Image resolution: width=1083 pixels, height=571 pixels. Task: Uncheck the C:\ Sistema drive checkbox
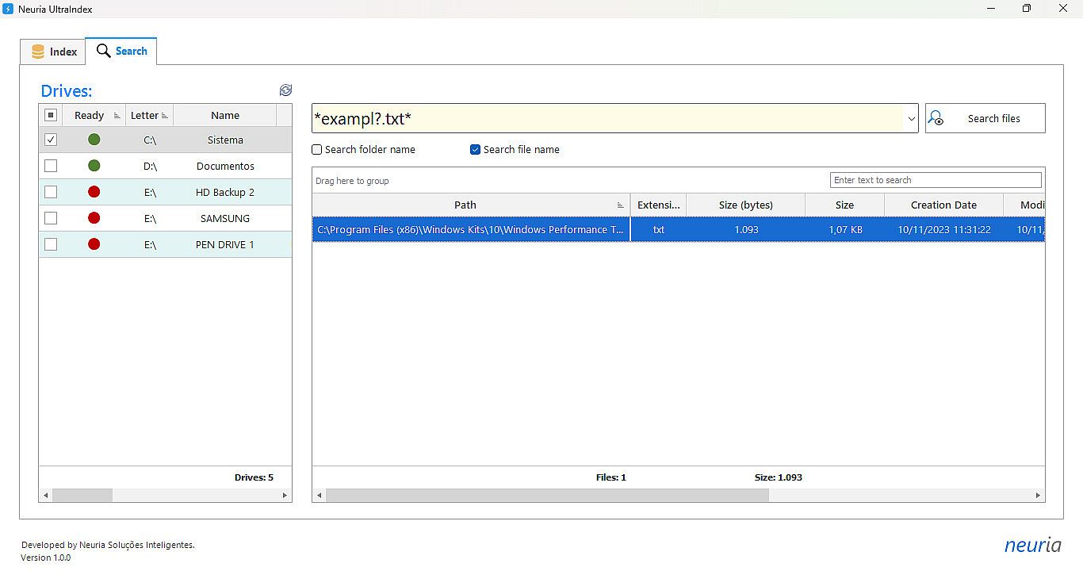click(51, 140)
